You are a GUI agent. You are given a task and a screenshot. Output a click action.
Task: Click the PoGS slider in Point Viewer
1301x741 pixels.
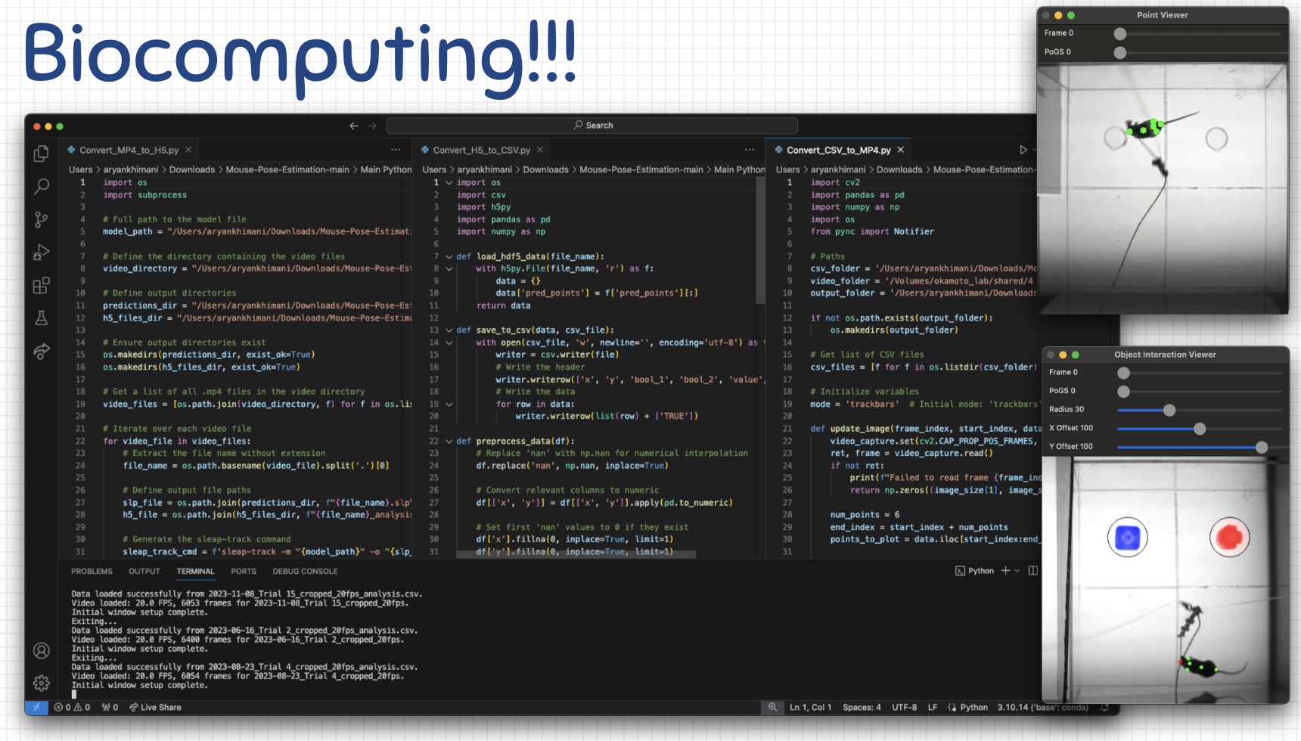tap(1199, 52)
